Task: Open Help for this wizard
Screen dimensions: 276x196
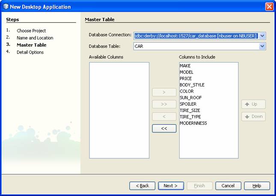Action: coord(257,186)
